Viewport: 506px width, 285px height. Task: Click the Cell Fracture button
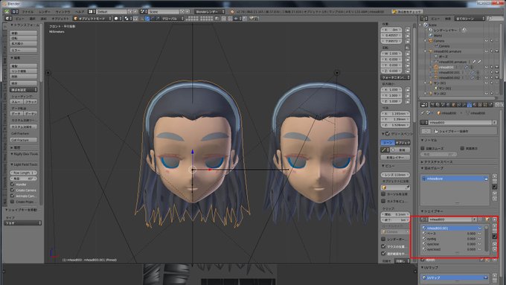pos(23,140)
